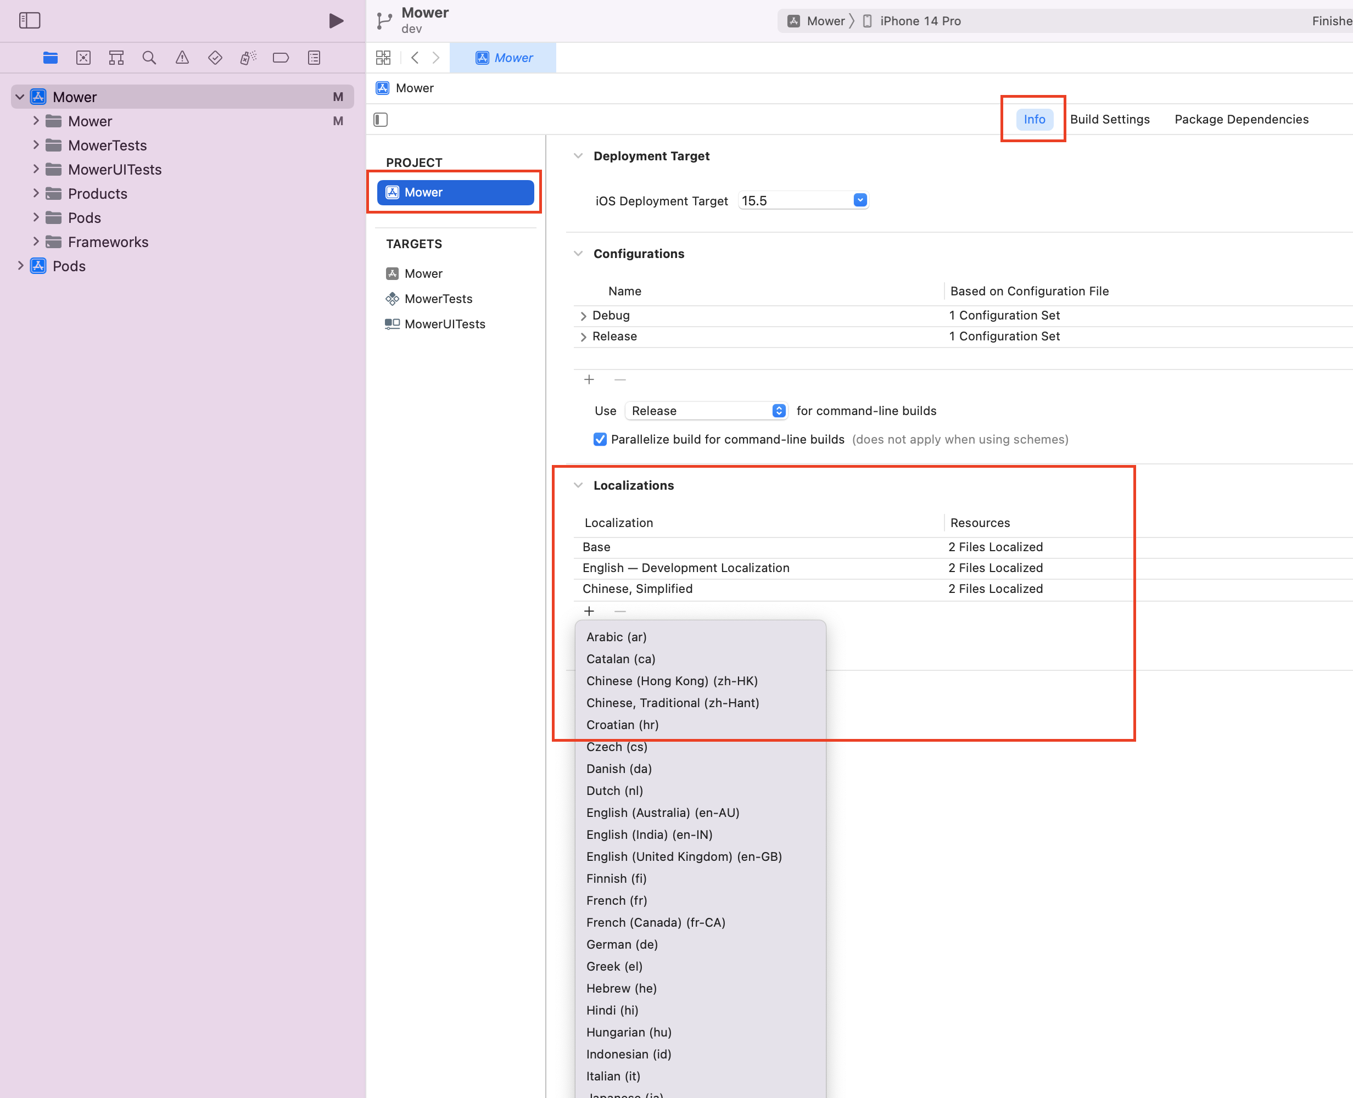
Task: Open the Project navigator folder icon
Action: [x=51, y=58]
